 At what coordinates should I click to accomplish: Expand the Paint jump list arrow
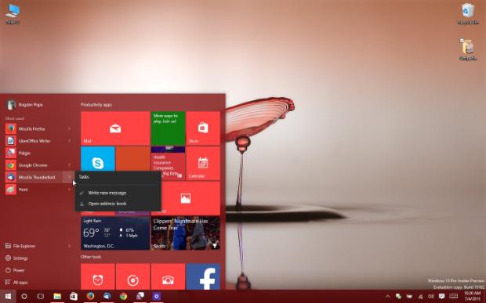point(69,189)
